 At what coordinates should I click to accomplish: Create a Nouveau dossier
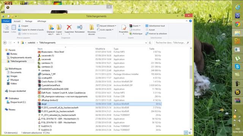click(x=92, y=30)
